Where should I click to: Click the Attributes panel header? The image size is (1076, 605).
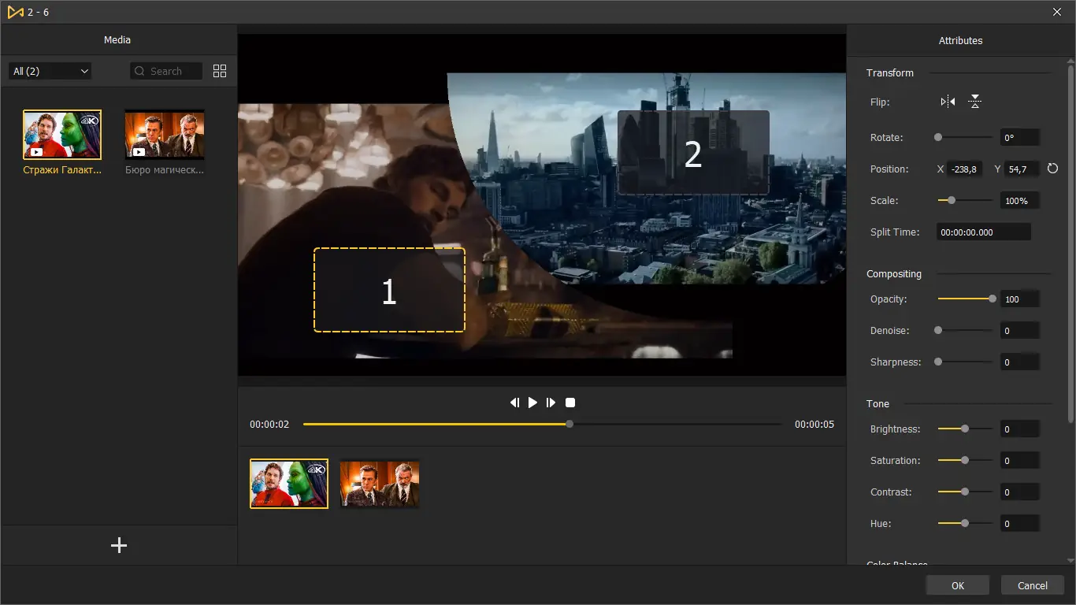[x=961, y=40]
